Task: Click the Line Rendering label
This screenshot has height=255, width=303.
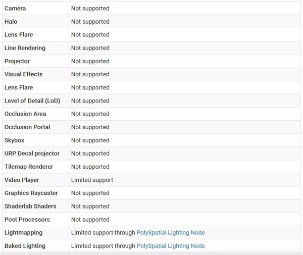Action: pyautogui.click(x=25, y=48)
